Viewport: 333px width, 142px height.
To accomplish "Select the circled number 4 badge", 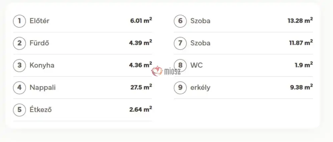I will pyautogui.click(x=19, y=88).
